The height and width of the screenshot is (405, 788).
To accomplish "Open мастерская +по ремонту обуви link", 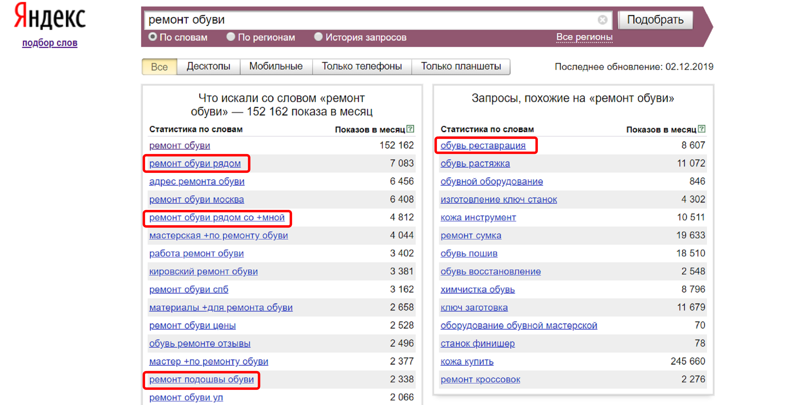I will (x=219, y=235).
